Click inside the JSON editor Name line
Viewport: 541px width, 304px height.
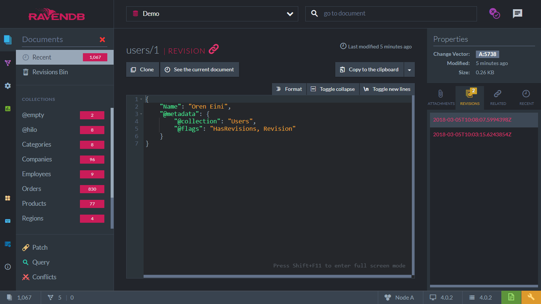278,107
